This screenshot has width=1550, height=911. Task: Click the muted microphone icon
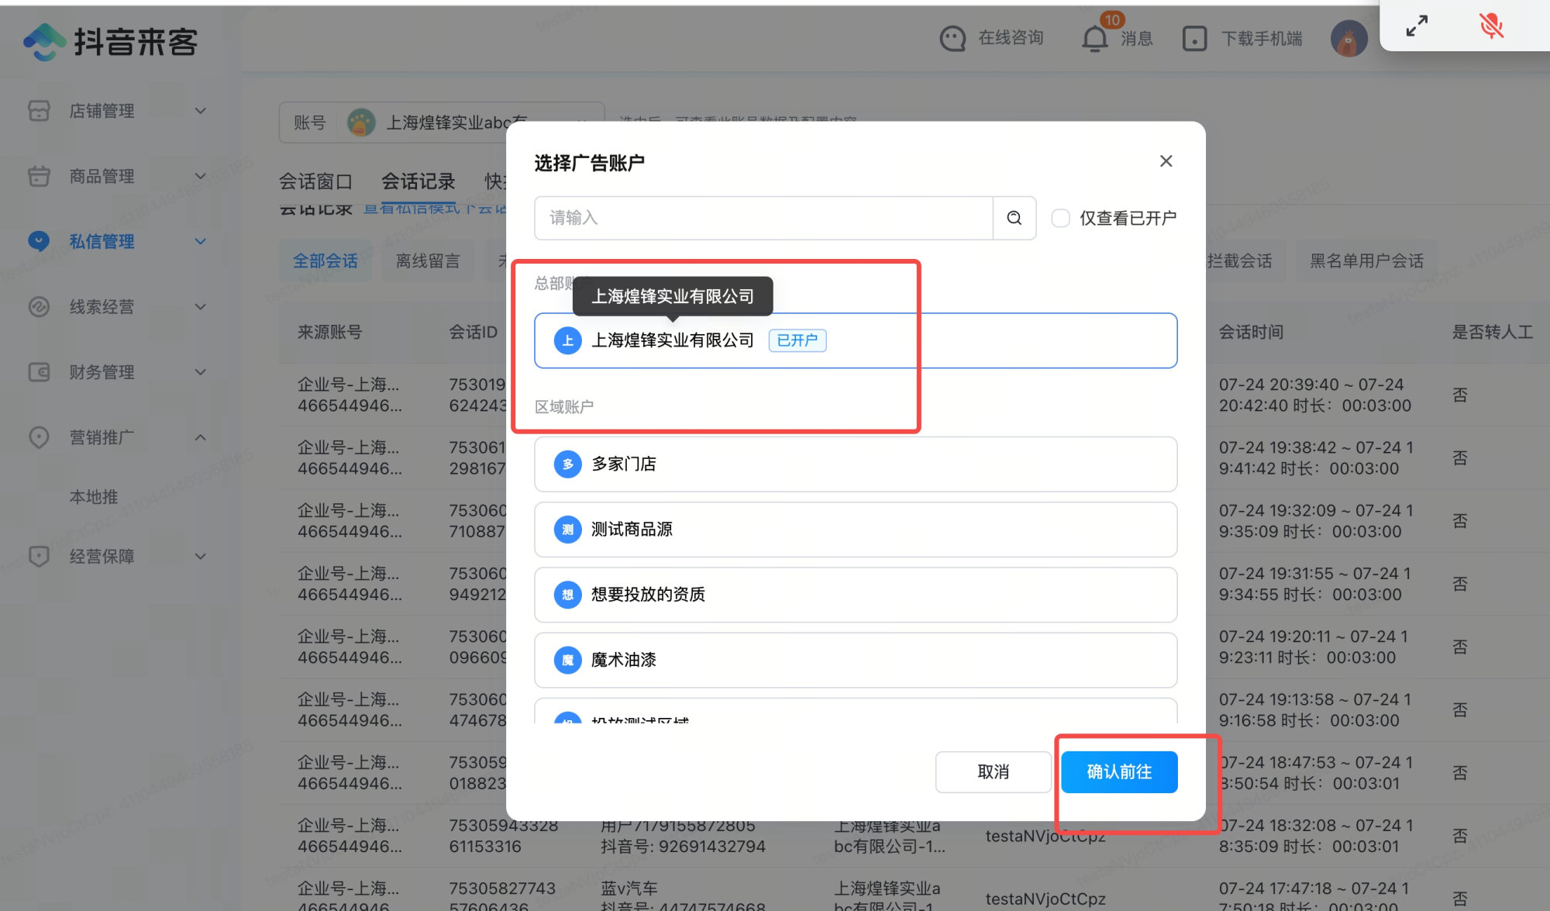pyautogui.click(x=1491, y=26)
